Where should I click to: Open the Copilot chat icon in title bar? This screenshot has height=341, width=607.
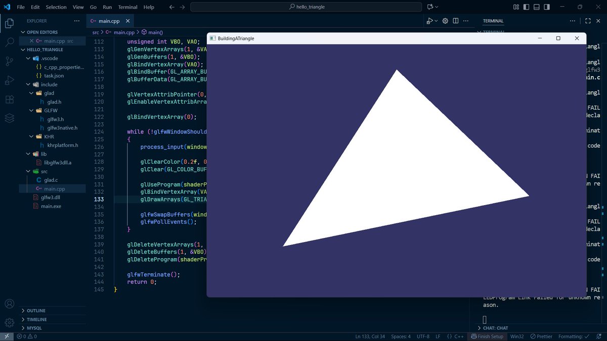(x=430, y=7)
